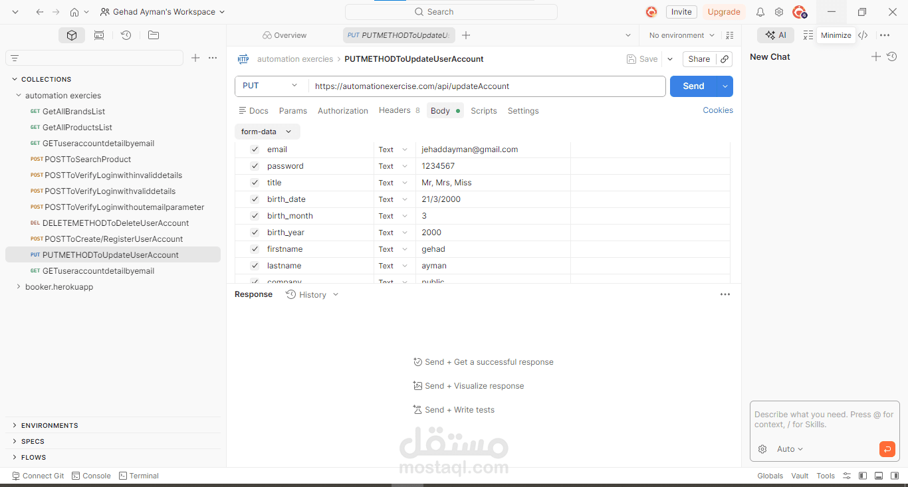The width and height of the screenshot is (908, 487).
Task: Uncheck the email parameter checkbox
Action: [x=255, y=149]
